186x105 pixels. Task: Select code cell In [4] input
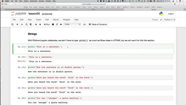click(x=100, y=78)
